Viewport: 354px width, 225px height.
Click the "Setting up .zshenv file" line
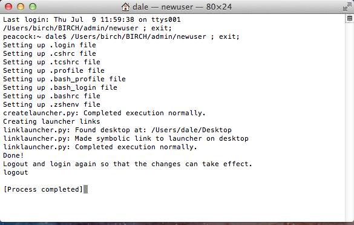tap(51, 104)
